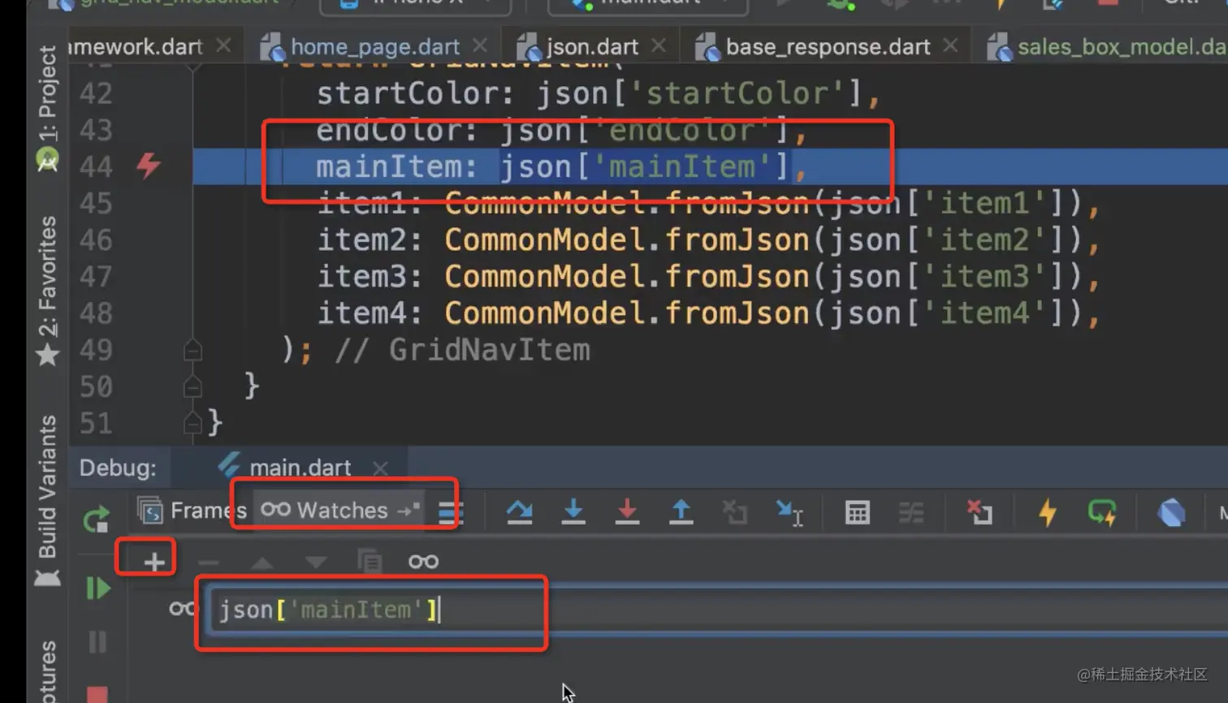1228x703 pixels.
Task: Toggle show watches in variables glasses icon
Action: click(423, 561)
